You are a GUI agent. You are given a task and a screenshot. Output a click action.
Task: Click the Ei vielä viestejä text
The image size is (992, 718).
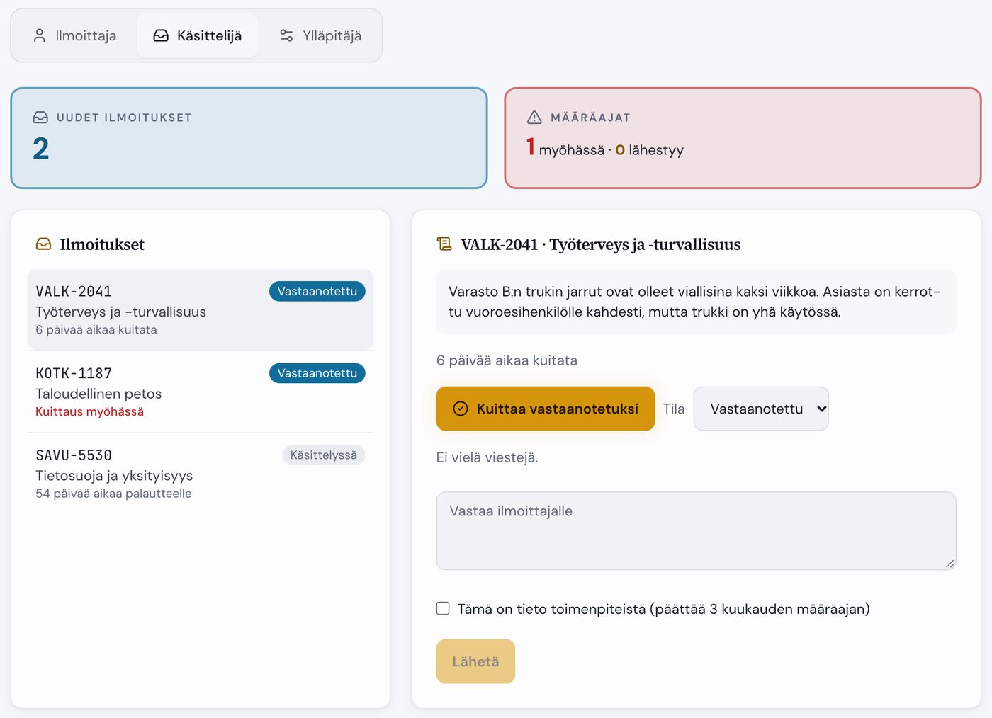click(x=487, y=457)
